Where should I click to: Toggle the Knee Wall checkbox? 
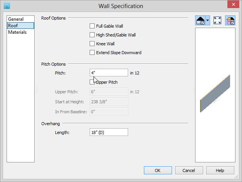pyautogui.click(x=92, y=44)
